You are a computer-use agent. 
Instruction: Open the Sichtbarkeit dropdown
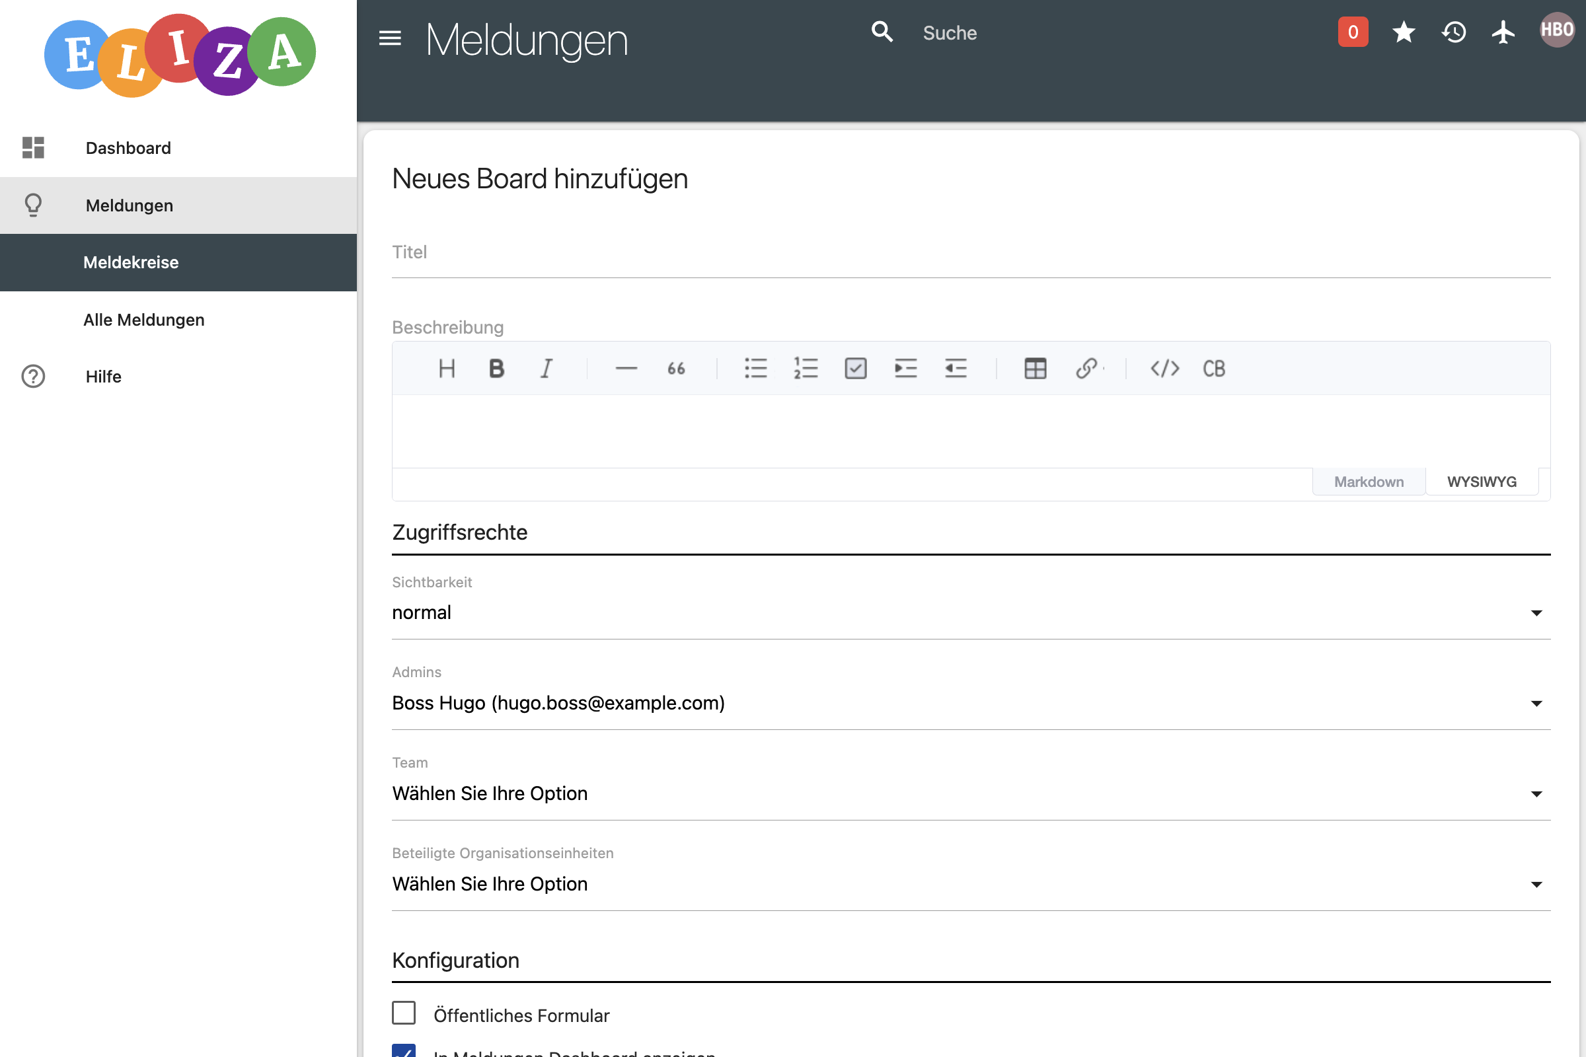point(971,613)
